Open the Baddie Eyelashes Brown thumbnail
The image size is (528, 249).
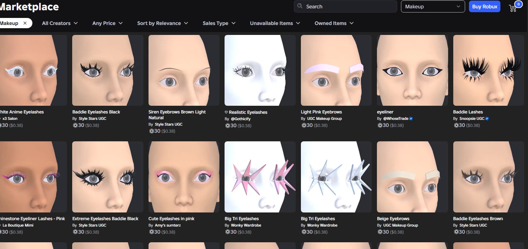489,177
